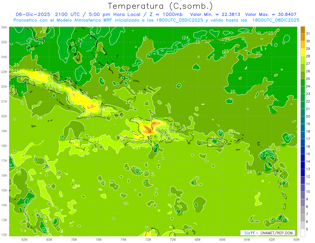Click the '18N' latitude axis label
The height and width of the screenshot is (243, 315).
pos(4,146)
